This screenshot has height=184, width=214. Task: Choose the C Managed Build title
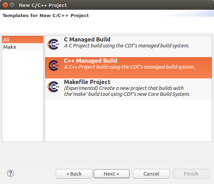pos(87,40)
